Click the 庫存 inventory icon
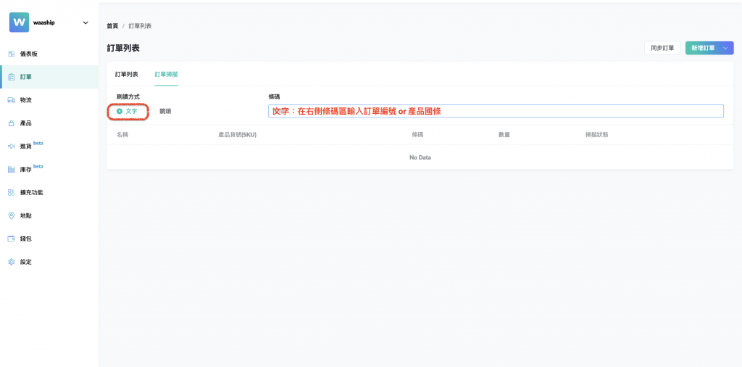Screen dimensions: 742x367 12,169
